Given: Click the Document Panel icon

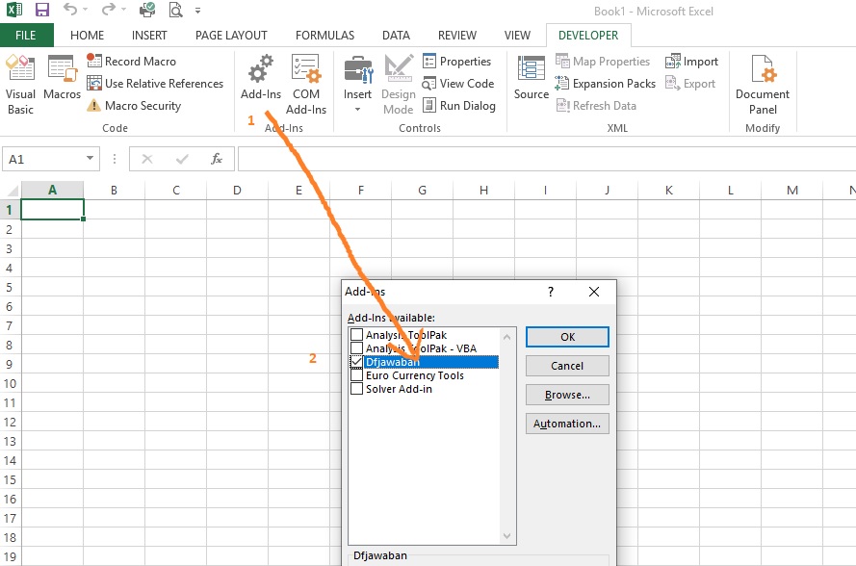Looking at the screenshot, I should point(762,82).
